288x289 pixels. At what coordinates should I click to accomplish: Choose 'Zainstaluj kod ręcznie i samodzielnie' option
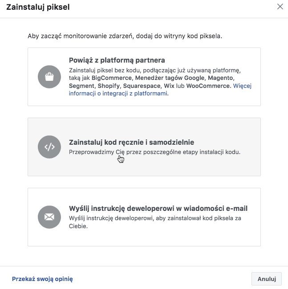point(144,147)
